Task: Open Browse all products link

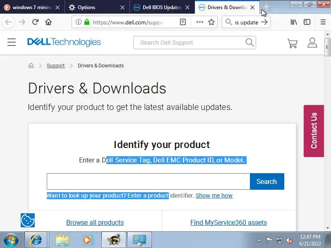Action: click(95, 222)
